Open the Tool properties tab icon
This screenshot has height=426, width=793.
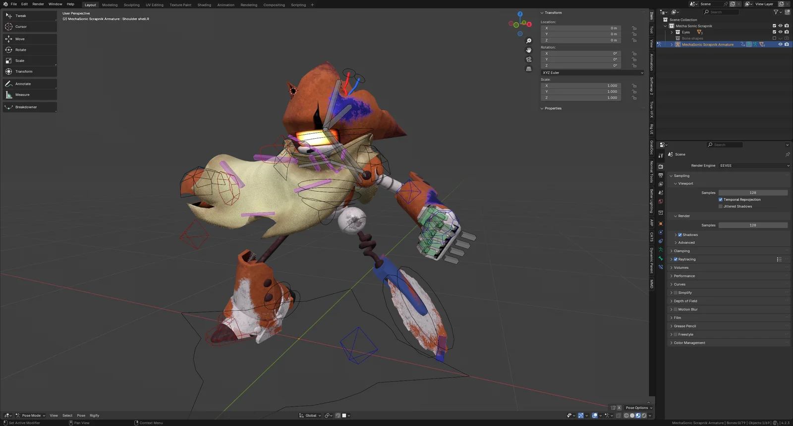coord(661,156)
